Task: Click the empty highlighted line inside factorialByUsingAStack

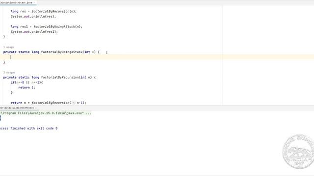Action: 157,57
